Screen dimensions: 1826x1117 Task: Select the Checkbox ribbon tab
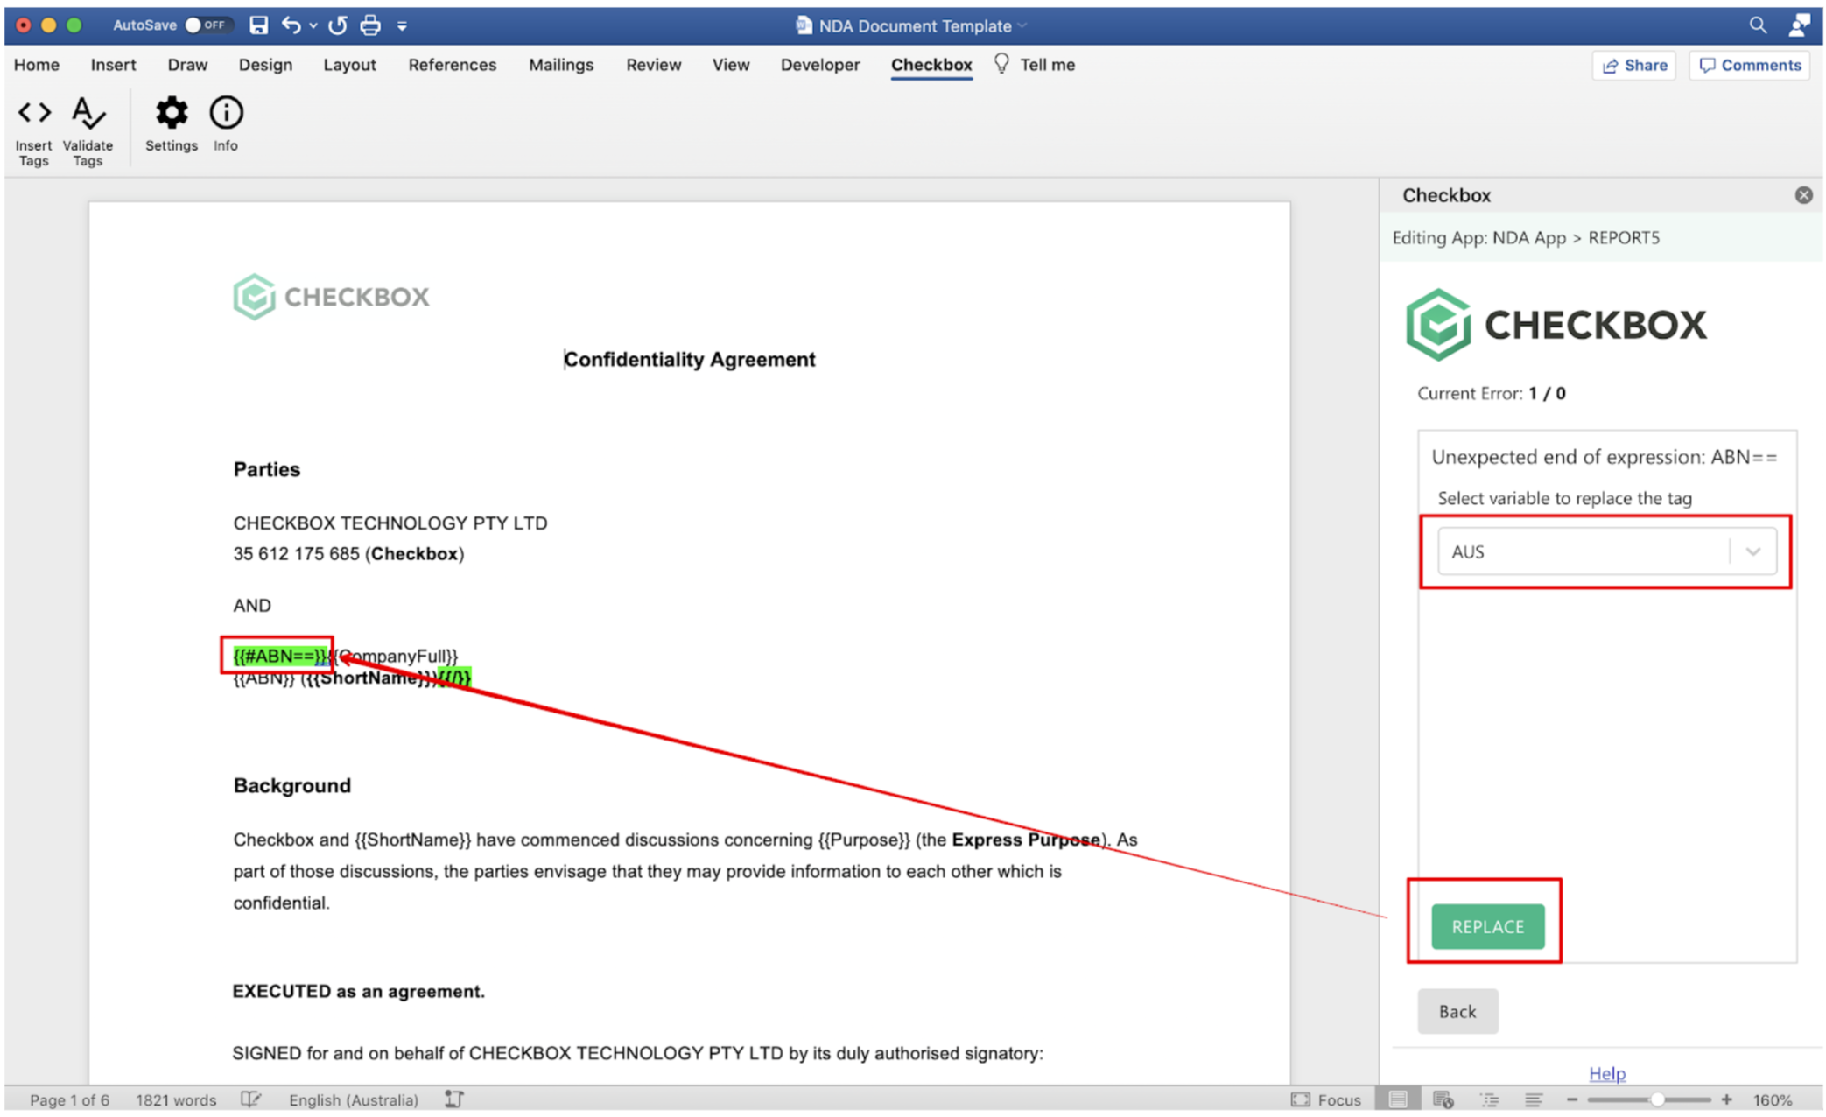pos(931,65)
